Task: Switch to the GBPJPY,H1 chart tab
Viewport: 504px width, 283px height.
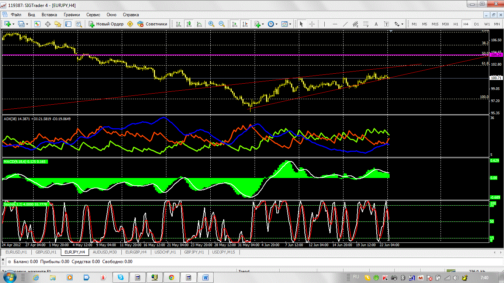Action: 194,252
